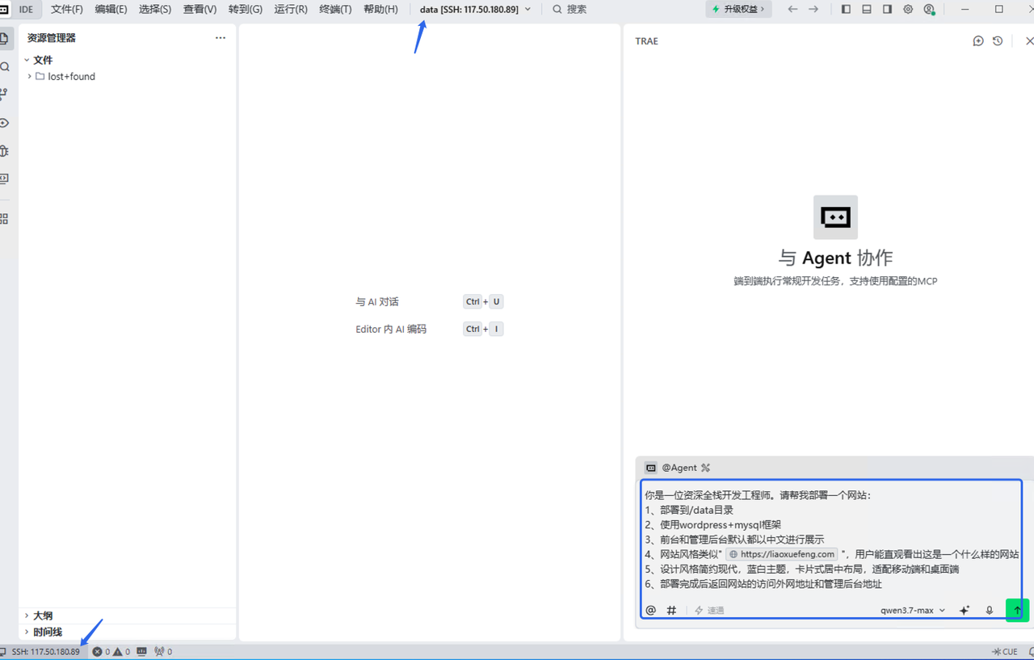Open chat history in the TRAE panel
This screenshot has height=660, width=1034.
click(x=998, y=41)
